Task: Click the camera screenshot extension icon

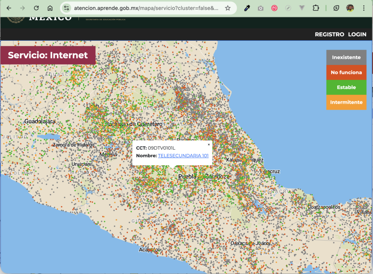Action: click(x=260, y=8)
